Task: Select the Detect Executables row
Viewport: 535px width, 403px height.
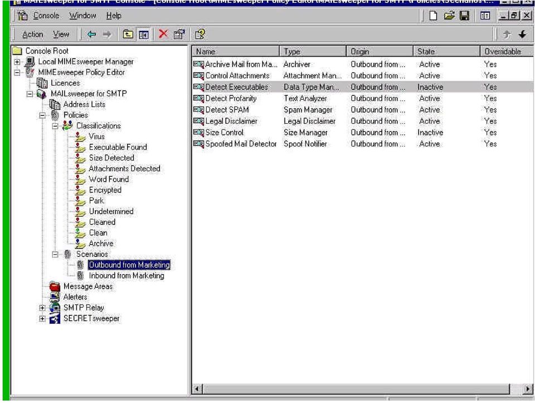Action: point(363,87)
